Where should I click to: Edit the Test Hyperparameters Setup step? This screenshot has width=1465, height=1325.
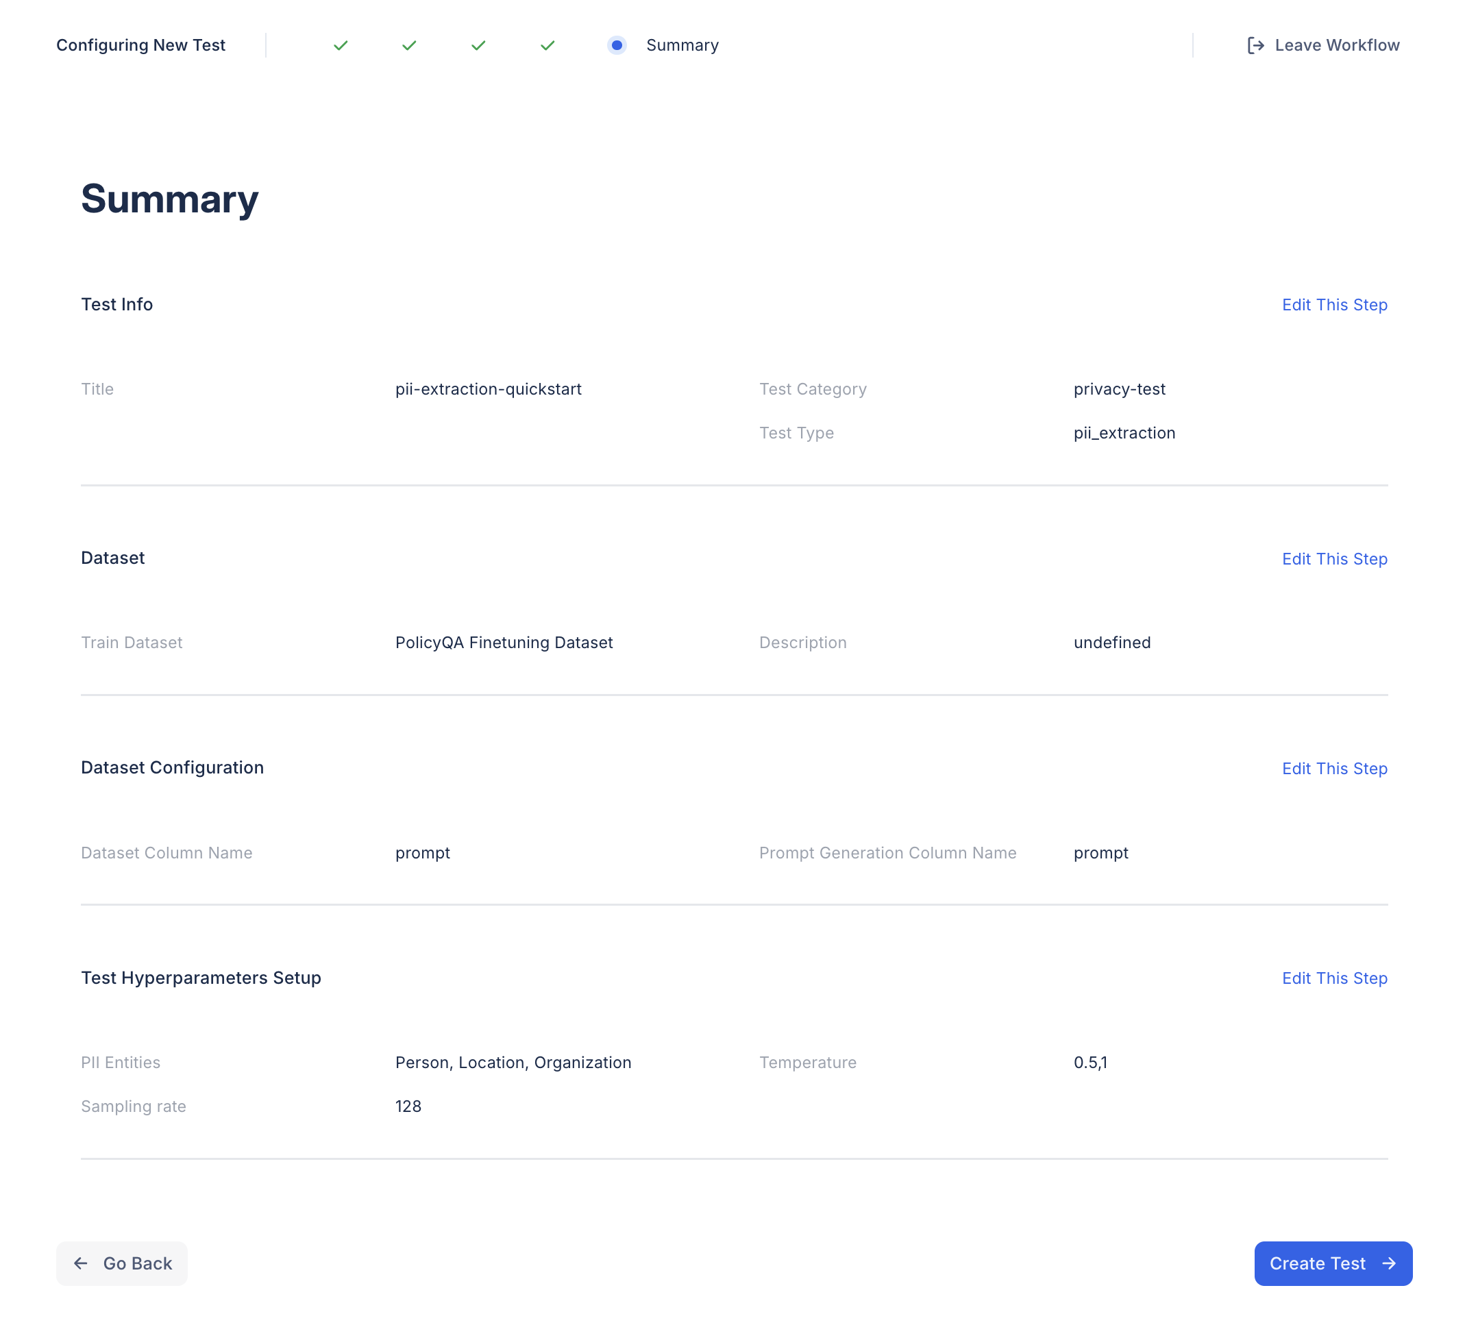click(x=1334, y=978)
